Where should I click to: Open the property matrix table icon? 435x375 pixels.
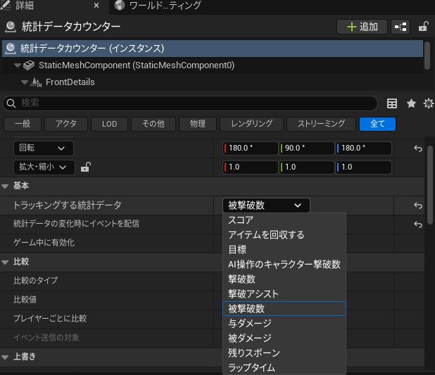[x=392, y=103]
